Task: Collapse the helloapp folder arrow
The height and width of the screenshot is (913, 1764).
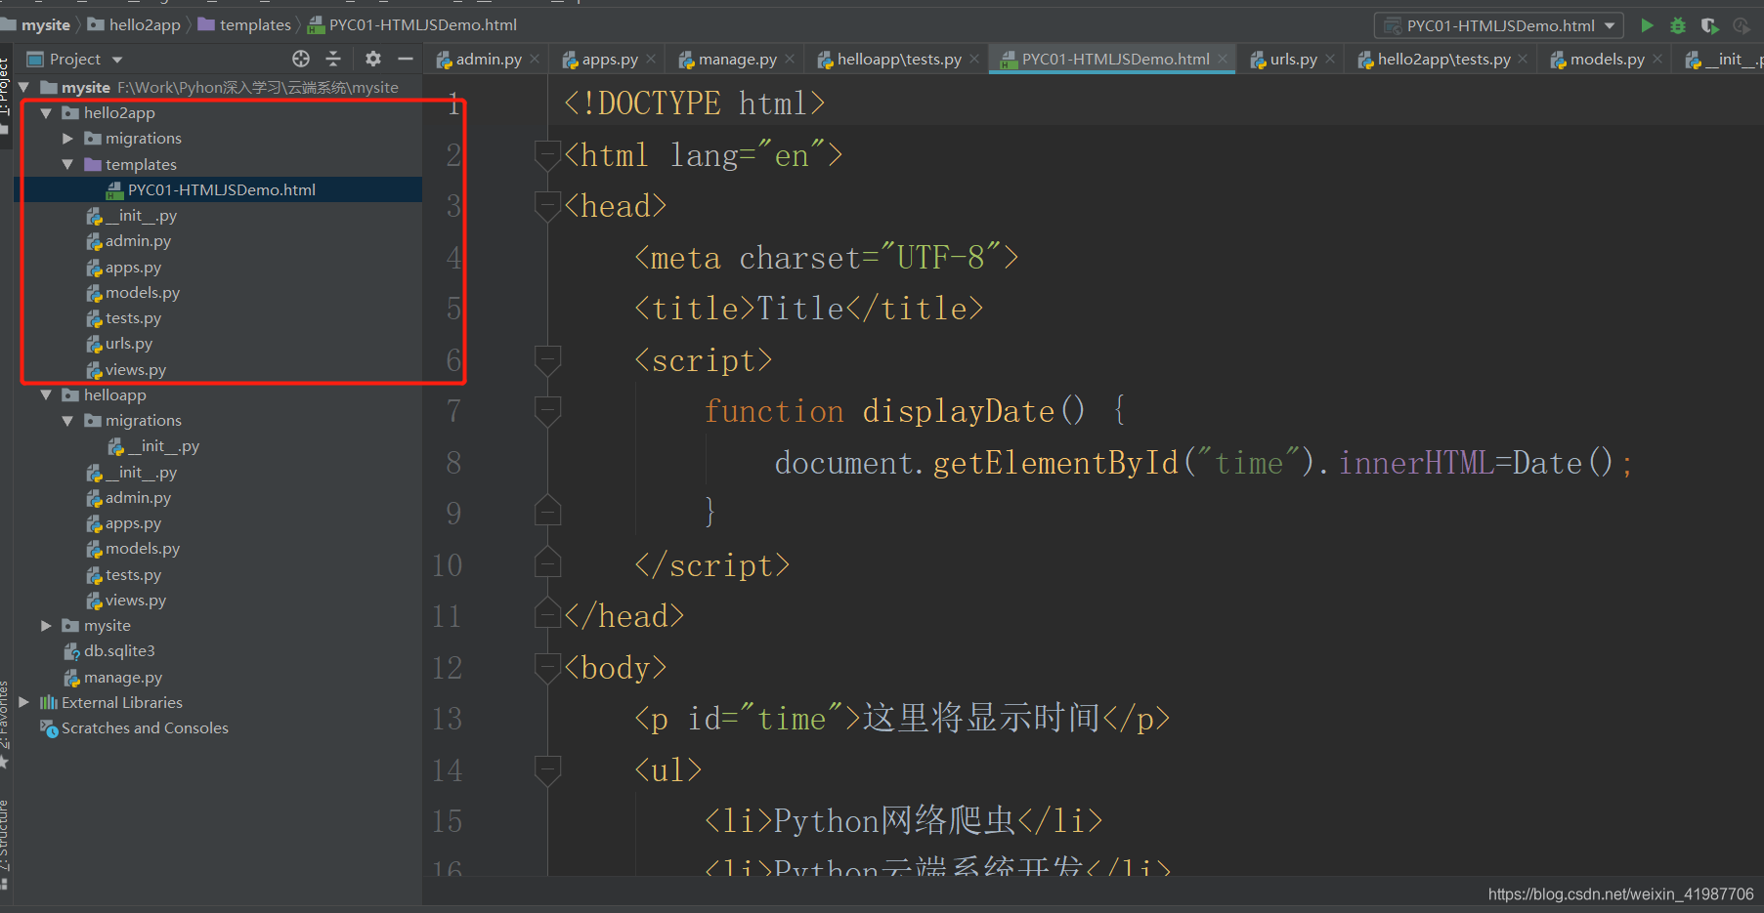Action: 46,395
